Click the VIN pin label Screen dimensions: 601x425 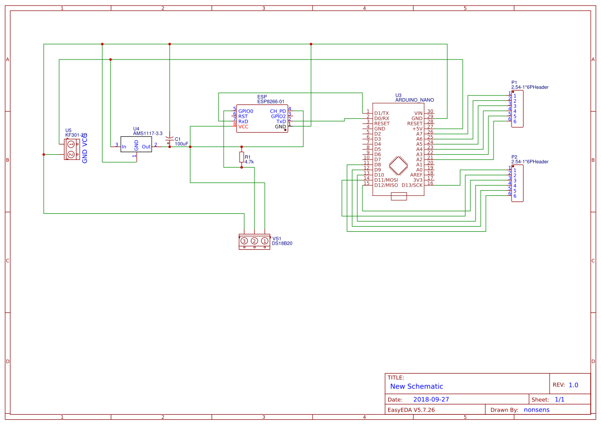coord(418,114)
